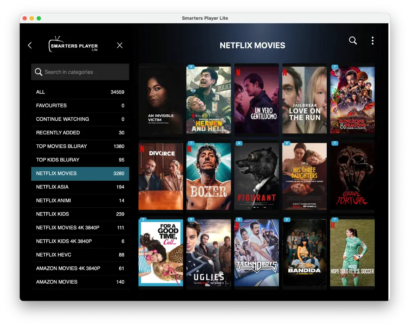Select His Three Daughters movie poster
Viewport: 410px width, 327px height.
pyautogui.click(x=304, y=177)
